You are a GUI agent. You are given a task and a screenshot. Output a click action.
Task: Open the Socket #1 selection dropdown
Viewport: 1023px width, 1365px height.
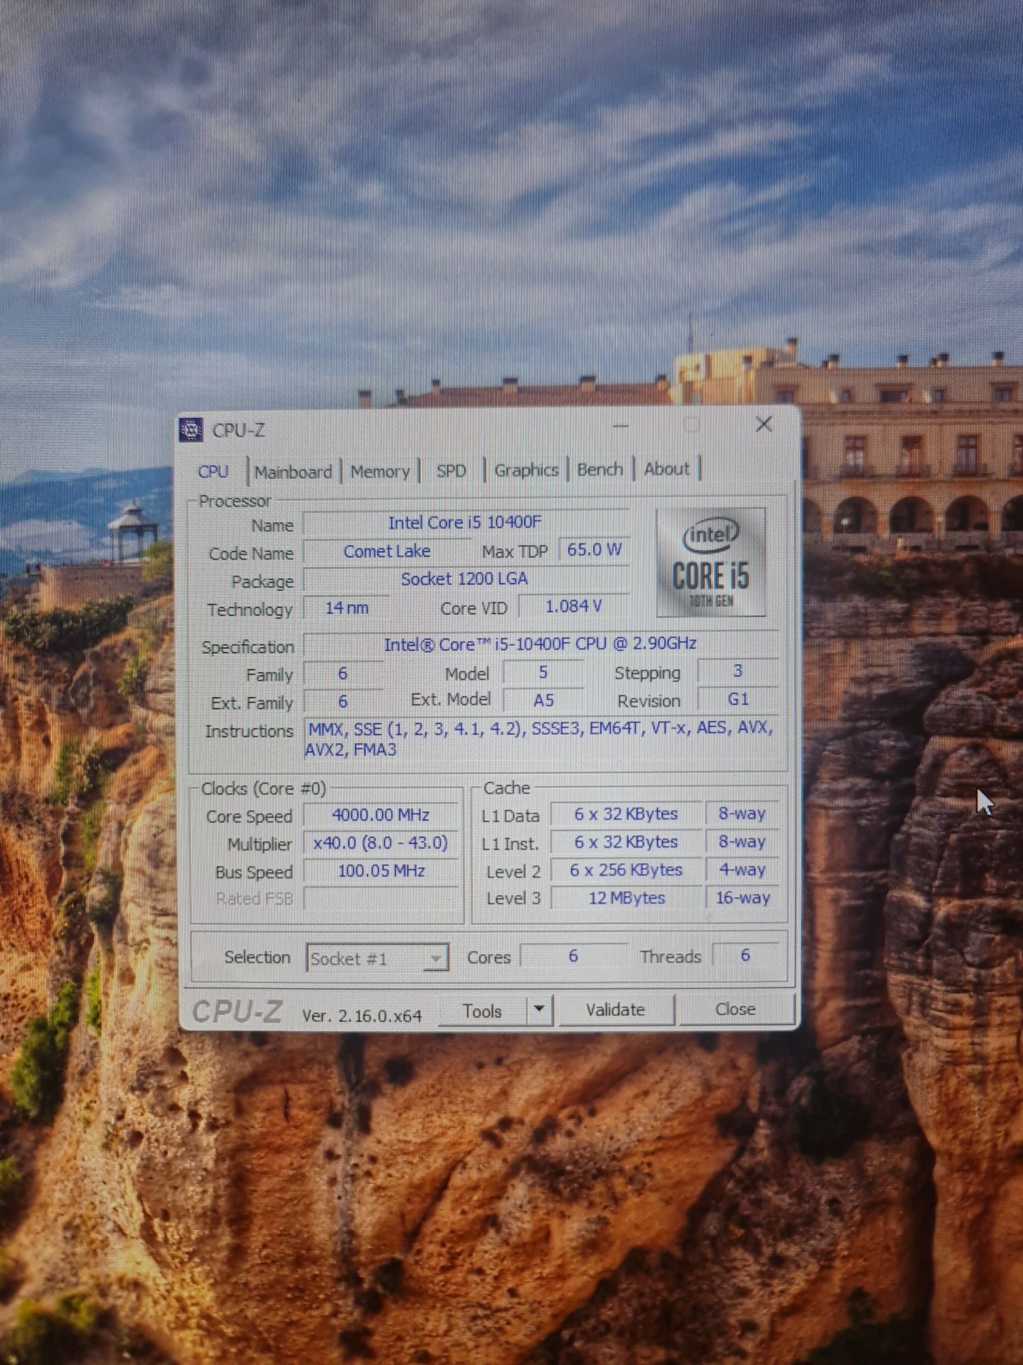click(x=377, y=958)
